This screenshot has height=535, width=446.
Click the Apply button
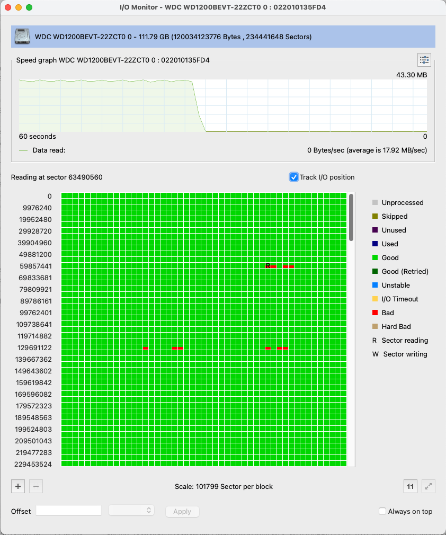pos(182,511)
